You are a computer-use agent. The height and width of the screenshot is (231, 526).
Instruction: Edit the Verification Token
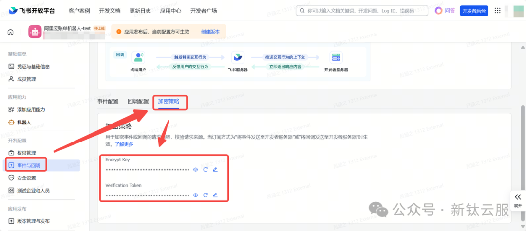215,195
